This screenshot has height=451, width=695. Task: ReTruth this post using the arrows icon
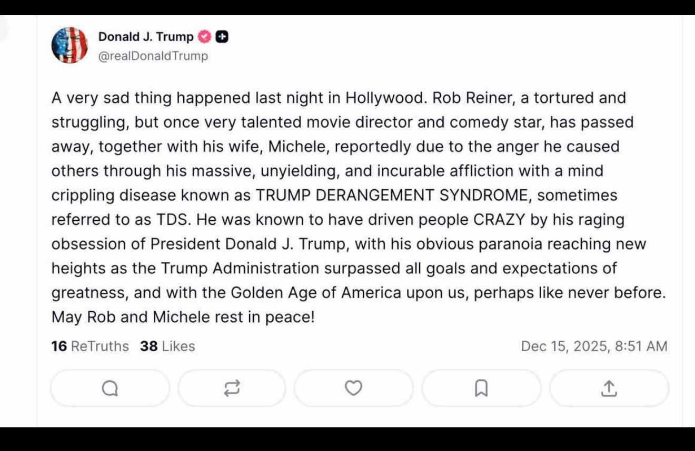tap(232, 388)
